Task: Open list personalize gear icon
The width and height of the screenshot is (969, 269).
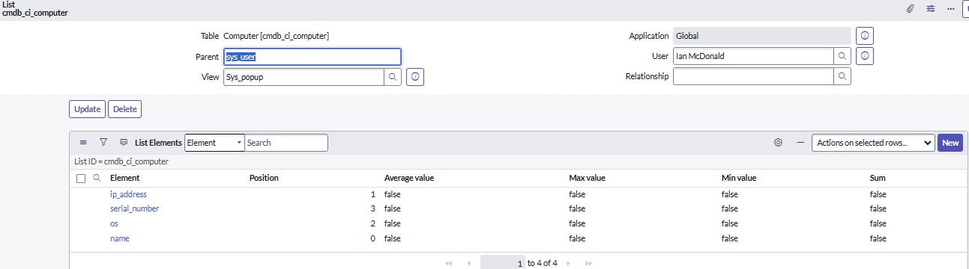Action: click(778, 143)
